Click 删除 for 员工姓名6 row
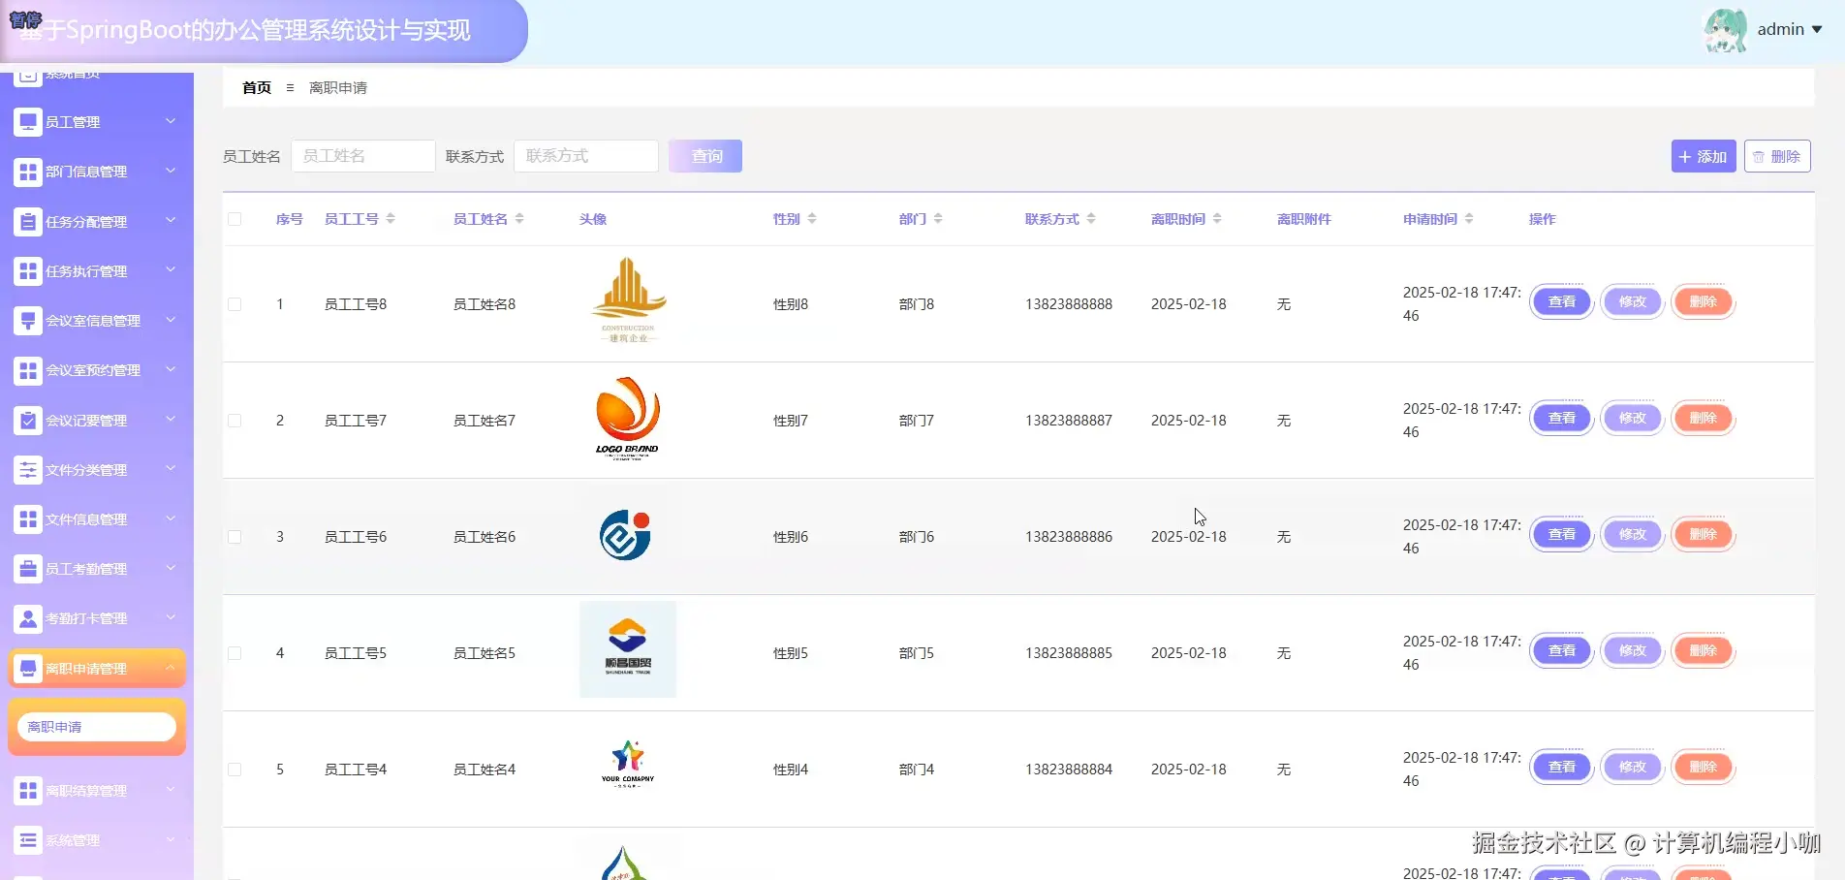 (1704, 535)
